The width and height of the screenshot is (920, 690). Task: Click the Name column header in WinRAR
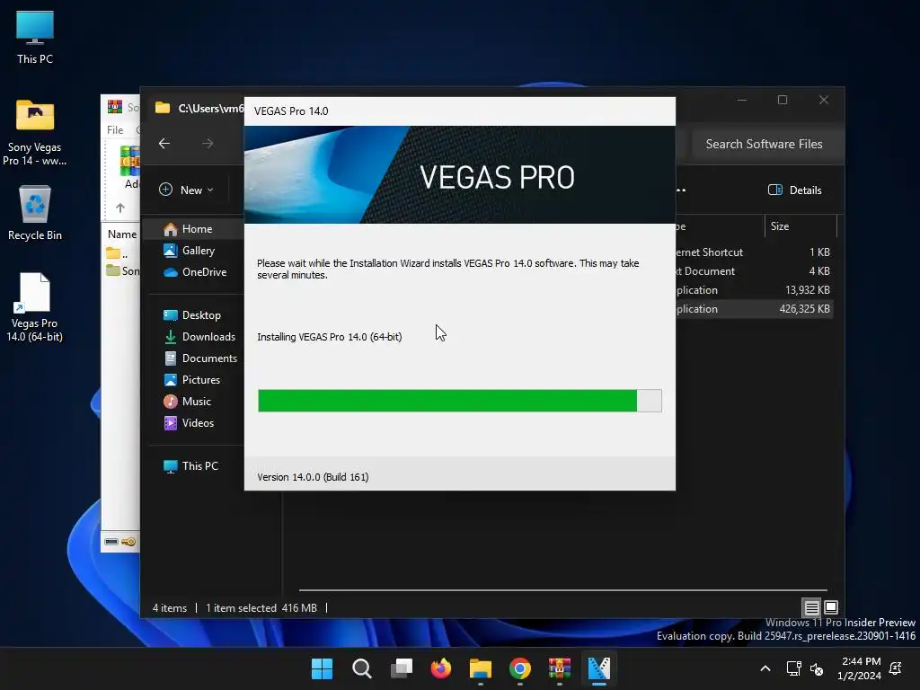coord(122,234)
